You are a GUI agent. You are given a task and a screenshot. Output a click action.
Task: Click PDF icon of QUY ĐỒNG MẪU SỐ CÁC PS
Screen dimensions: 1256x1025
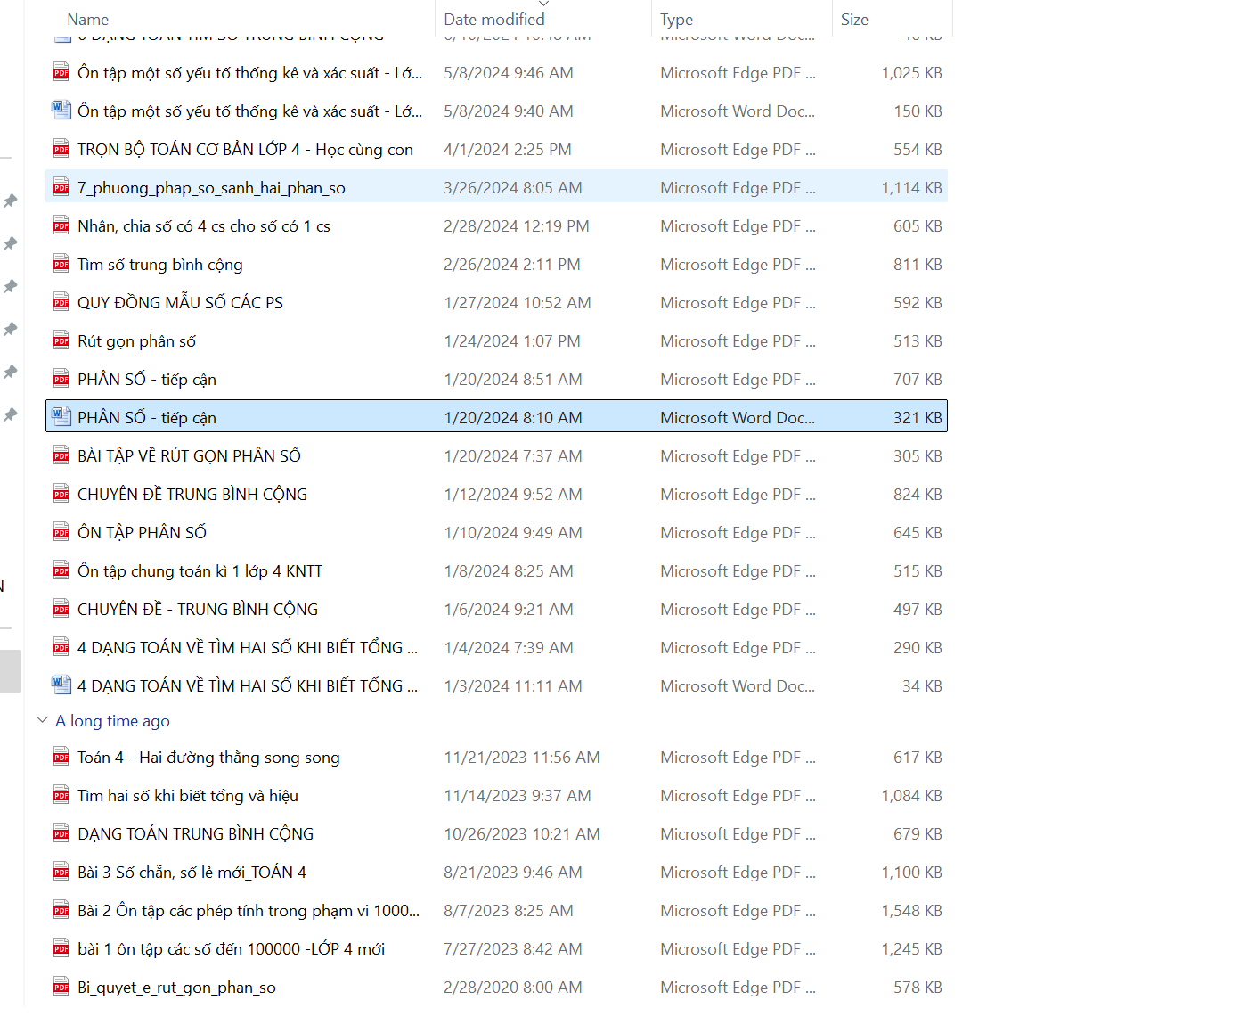point(61,302)
